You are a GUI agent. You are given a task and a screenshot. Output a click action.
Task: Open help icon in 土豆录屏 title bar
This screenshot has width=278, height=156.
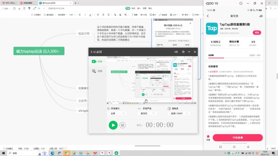[183, 52]
